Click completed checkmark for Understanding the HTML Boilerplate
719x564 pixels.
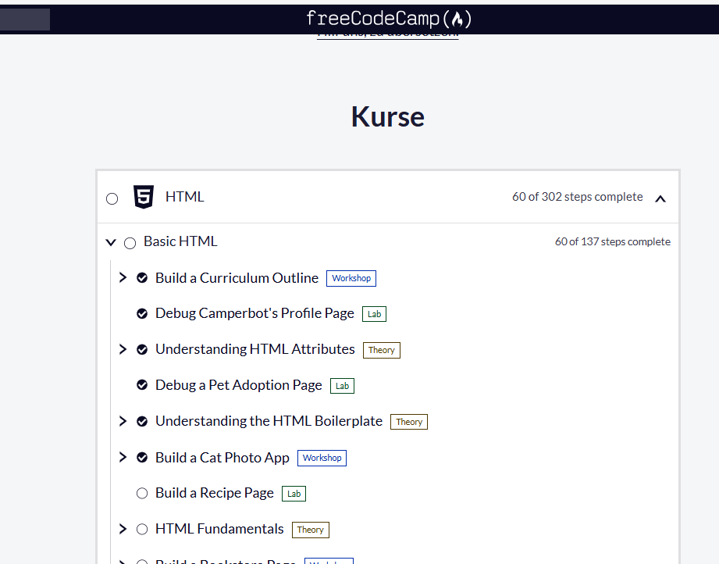click(142, 421)
